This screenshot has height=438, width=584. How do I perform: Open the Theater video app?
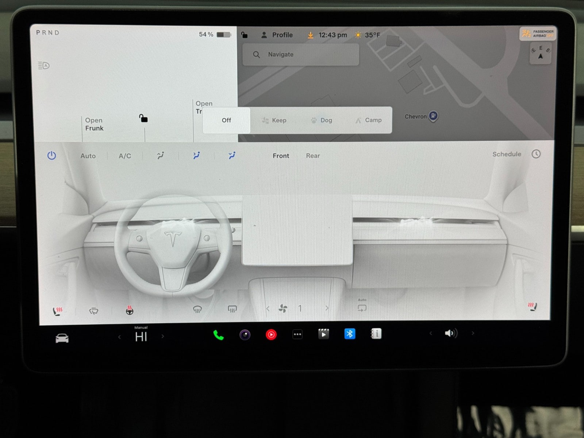(x=323, y=334)
